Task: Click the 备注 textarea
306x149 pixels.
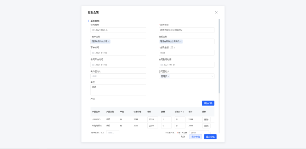Action: (118, 90)
